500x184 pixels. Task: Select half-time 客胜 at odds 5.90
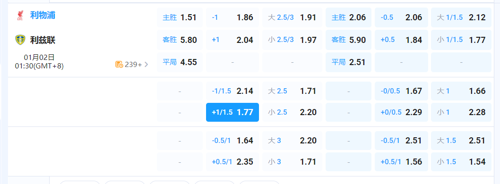(348, 40)
